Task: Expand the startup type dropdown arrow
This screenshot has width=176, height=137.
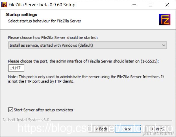Action: (164, 45)
